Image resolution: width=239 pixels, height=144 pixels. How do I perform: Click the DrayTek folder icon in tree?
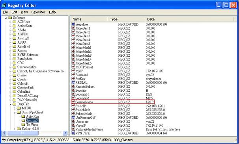coord(14,104)
